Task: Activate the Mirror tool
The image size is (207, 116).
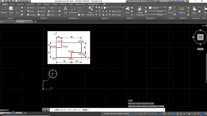Action: pyautogui.click(x=41, y=11)
